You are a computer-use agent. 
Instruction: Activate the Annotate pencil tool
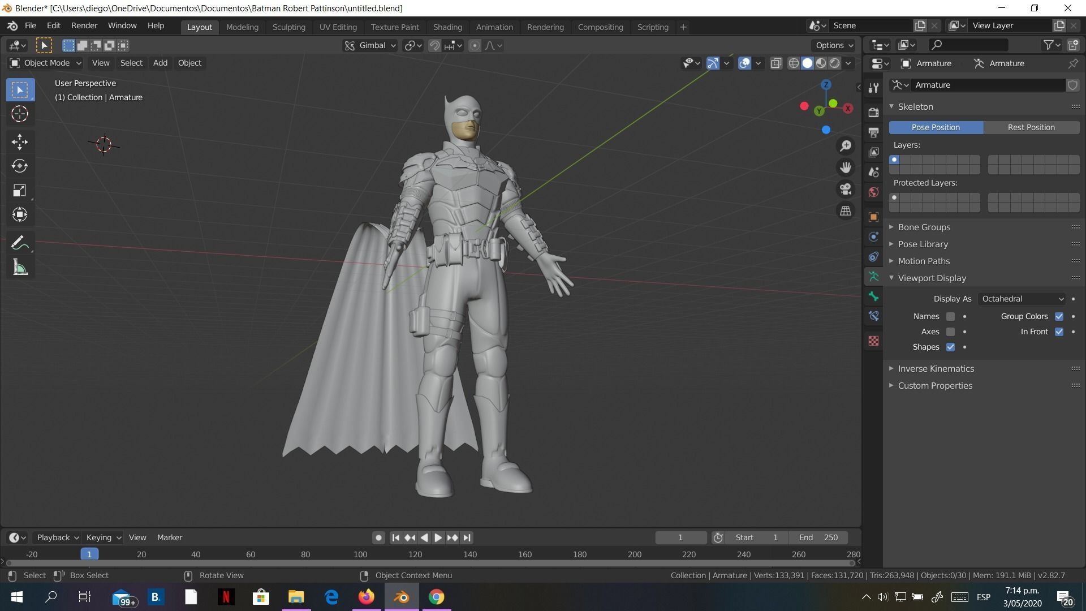pyautogui.click(x=20, y=243)
